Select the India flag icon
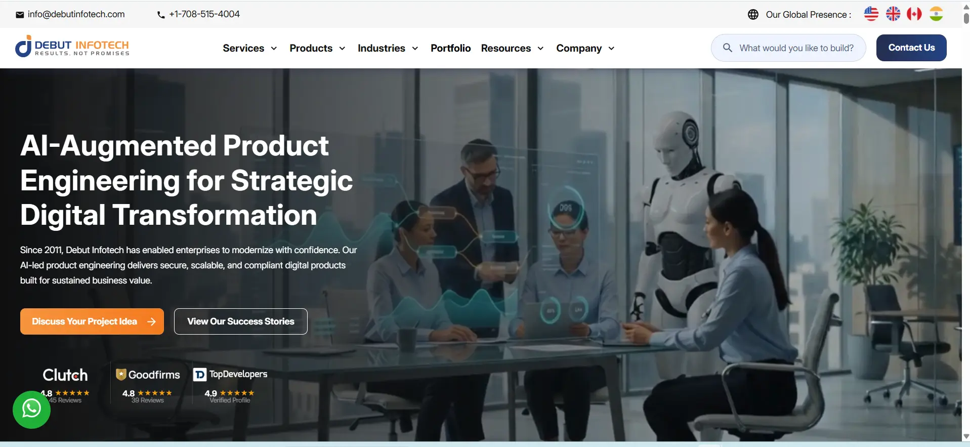 [x=936, y=14]
